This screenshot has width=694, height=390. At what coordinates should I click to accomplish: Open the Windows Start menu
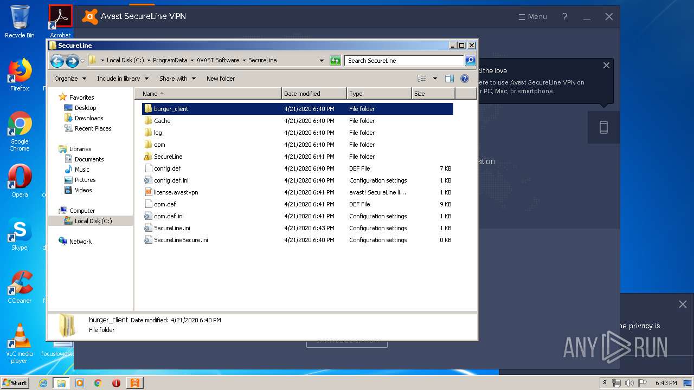point(15,382)
